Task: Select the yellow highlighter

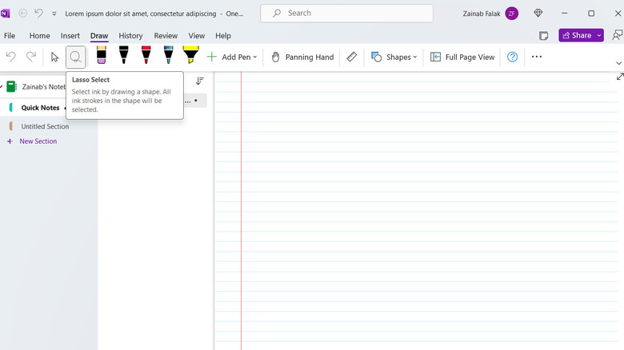Action: point(190,55)
